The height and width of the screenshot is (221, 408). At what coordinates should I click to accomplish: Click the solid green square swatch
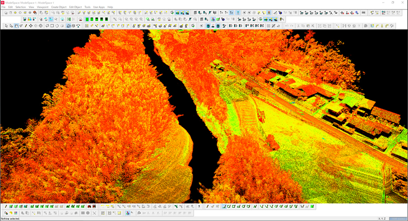point(88,19)
